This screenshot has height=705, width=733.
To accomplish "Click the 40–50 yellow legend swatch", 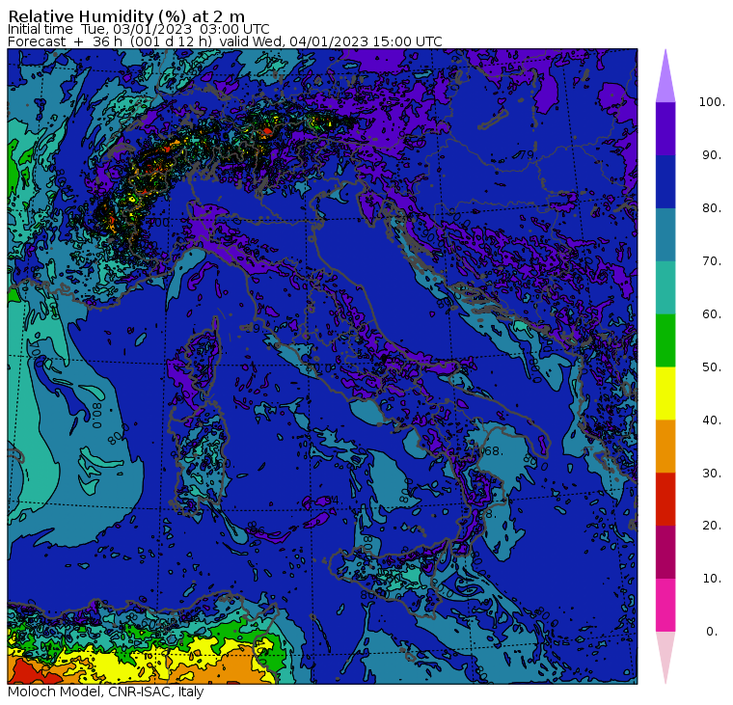I will [x=665, y=393].
